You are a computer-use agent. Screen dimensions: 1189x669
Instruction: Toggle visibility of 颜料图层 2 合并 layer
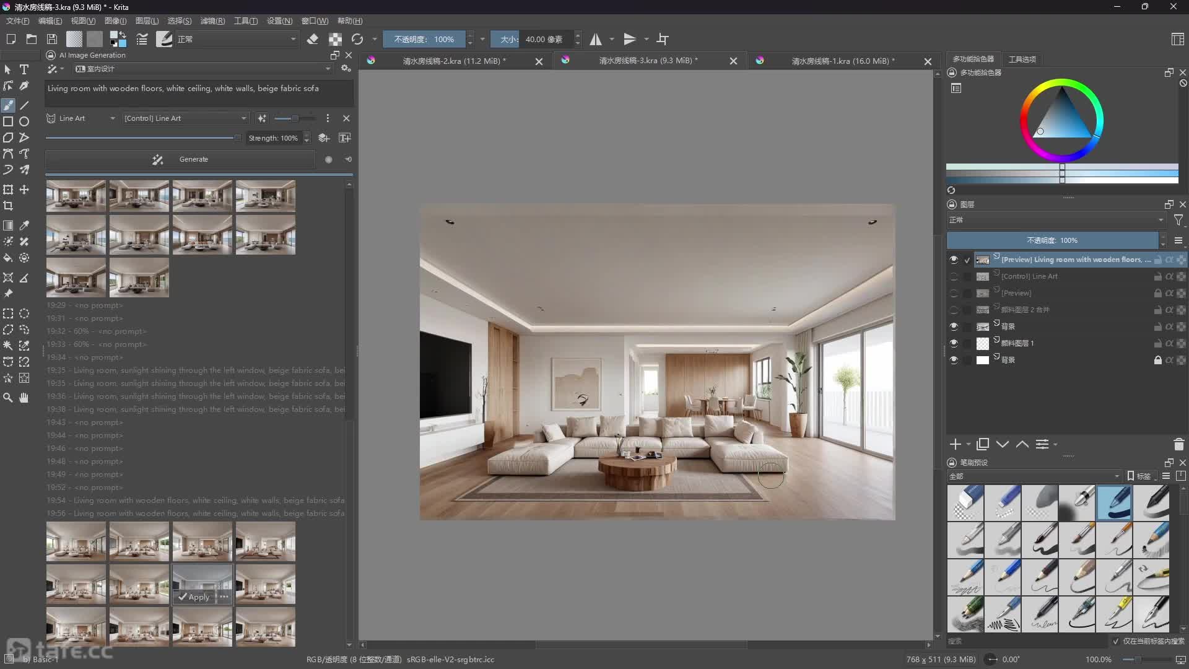coord(954,310)
